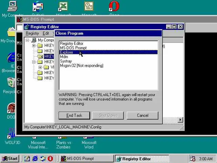Viewport: 217px width, 163px height.
Task: Launch the DOOM desktop shortcut
Action: point(11,108)
